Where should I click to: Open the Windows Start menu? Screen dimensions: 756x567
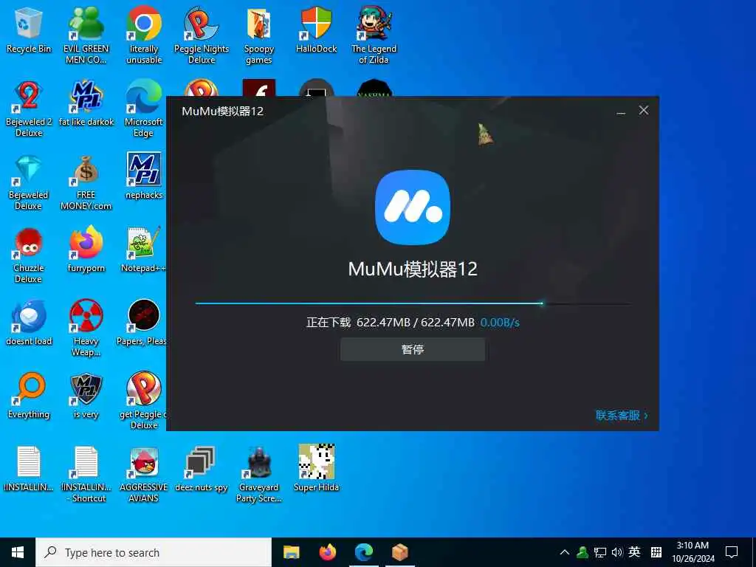tap(18, 552)
